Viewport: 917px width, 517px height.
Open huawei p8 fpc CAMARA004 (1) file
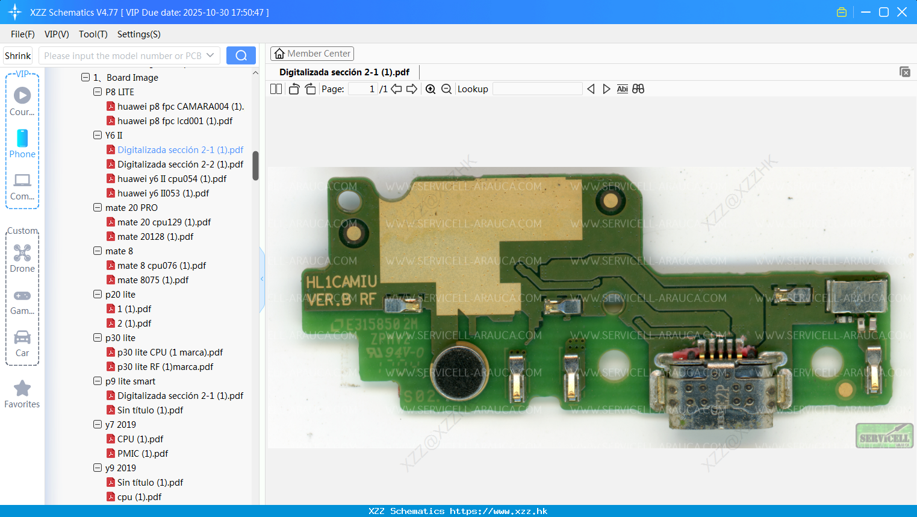tap(181, 106)
